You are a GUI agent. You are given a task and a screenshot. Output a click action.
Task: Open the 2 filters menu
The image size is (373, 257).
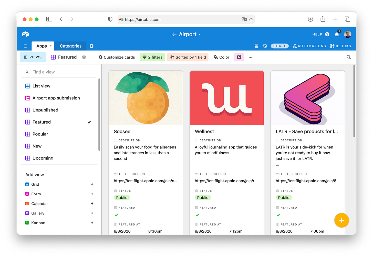[x=152, y=57]
